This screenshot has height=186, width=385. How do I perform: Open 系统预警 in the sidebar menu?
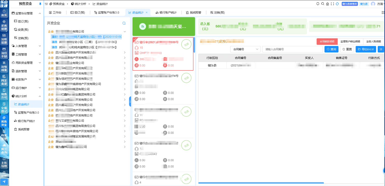point(24,129)
